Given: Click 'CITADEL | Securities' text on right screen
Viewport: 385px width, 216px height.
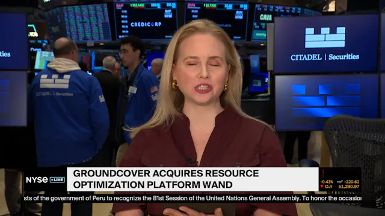Looking at the screenshot, I should coord(325,57).
